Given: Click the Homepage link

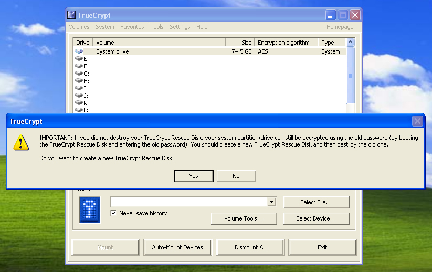Looking at the screenshot, I should point(340,27).
